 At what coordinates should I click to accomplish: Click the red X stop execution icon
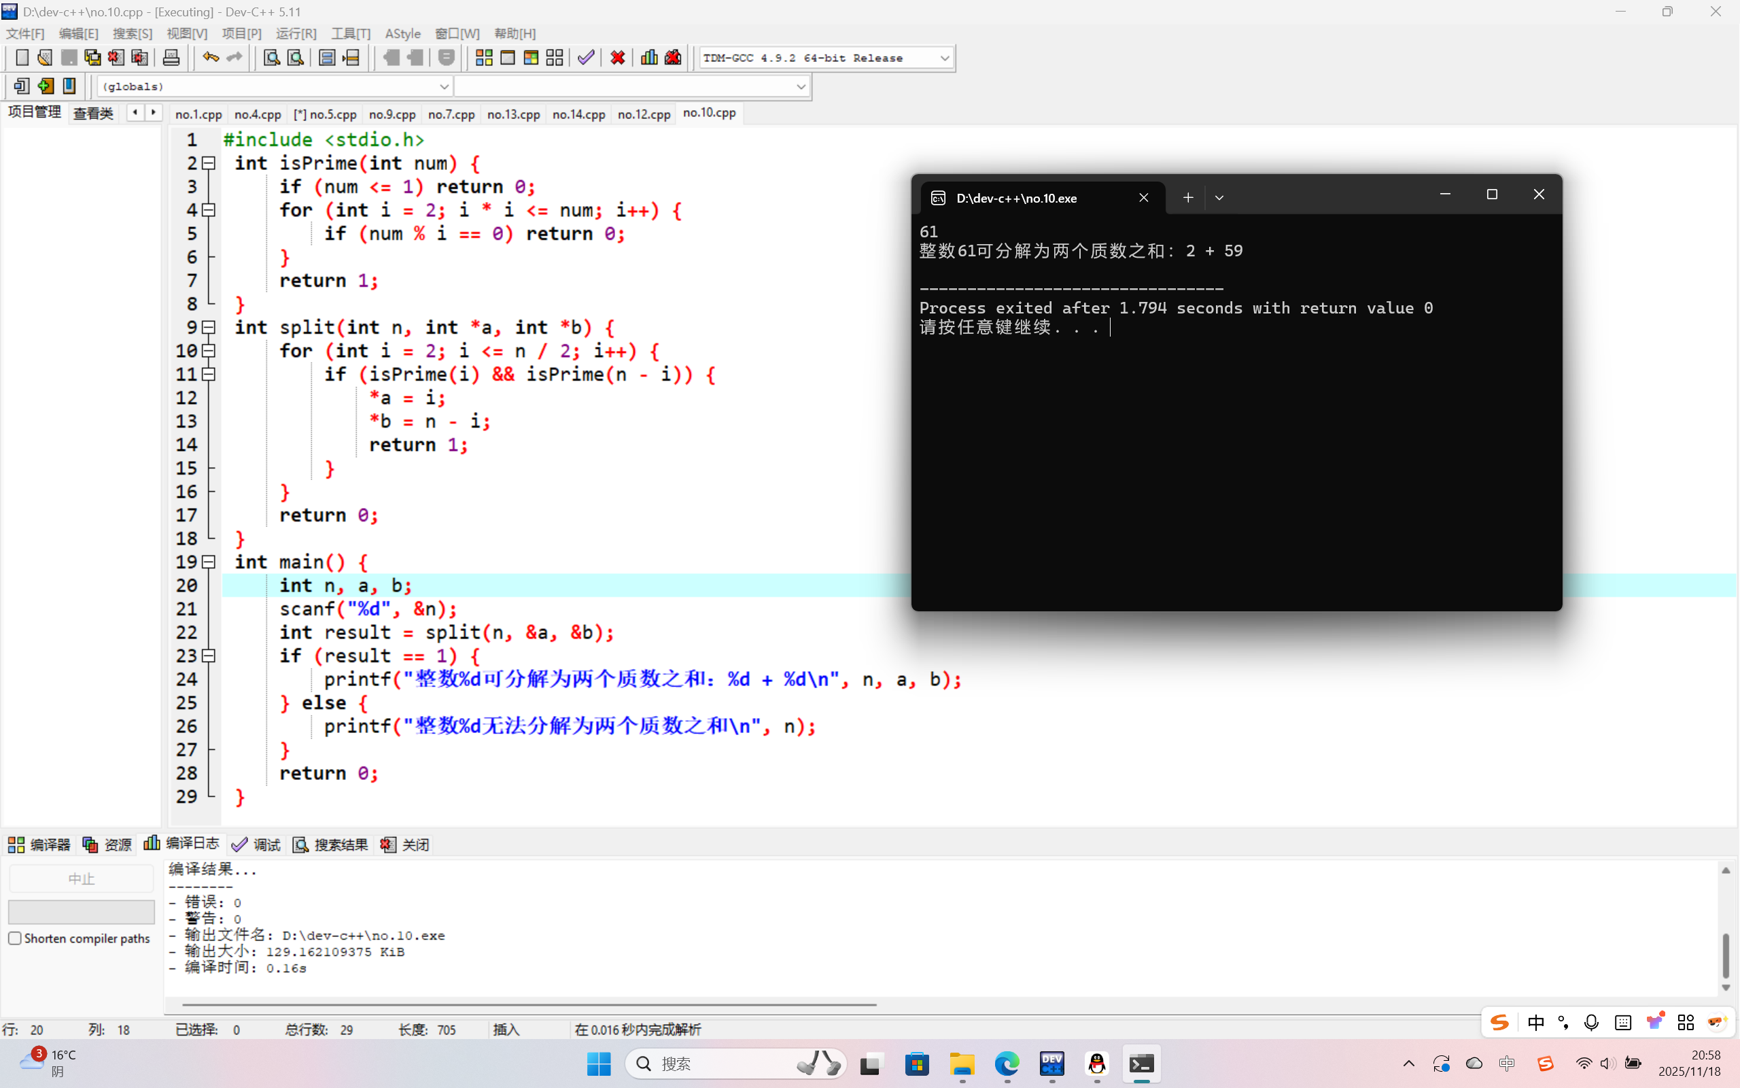618,58
